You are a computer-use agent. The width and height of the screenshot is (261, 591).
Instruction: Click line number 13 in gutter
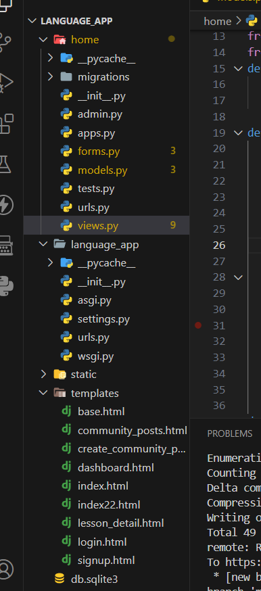coord(219,37)
